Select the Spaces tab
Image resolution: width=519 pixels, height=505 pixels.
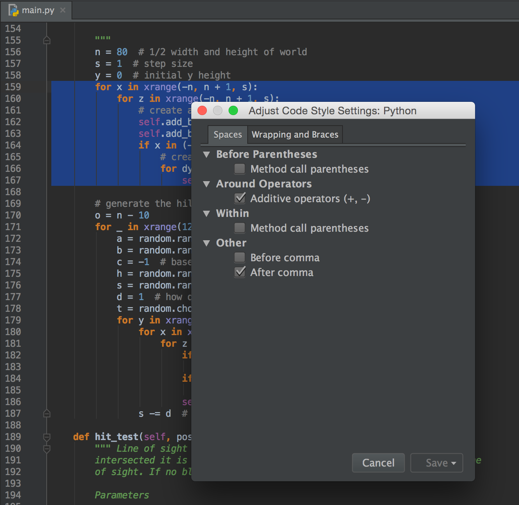(227, 135)
